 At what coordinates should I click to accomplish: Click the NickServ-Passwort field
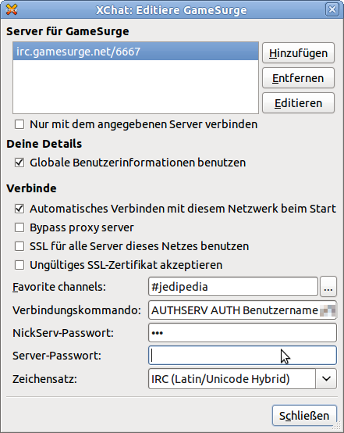click(243, 333)
